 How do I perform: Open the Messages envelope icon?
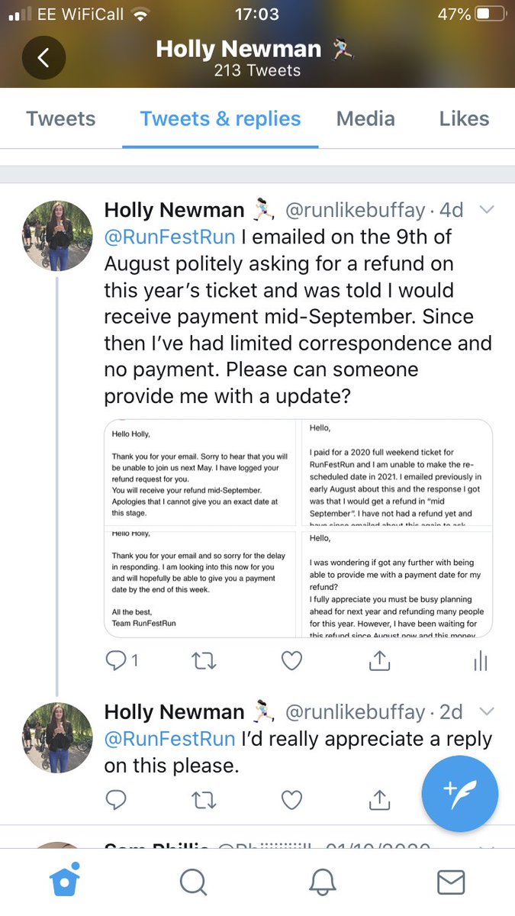point(451,882)
